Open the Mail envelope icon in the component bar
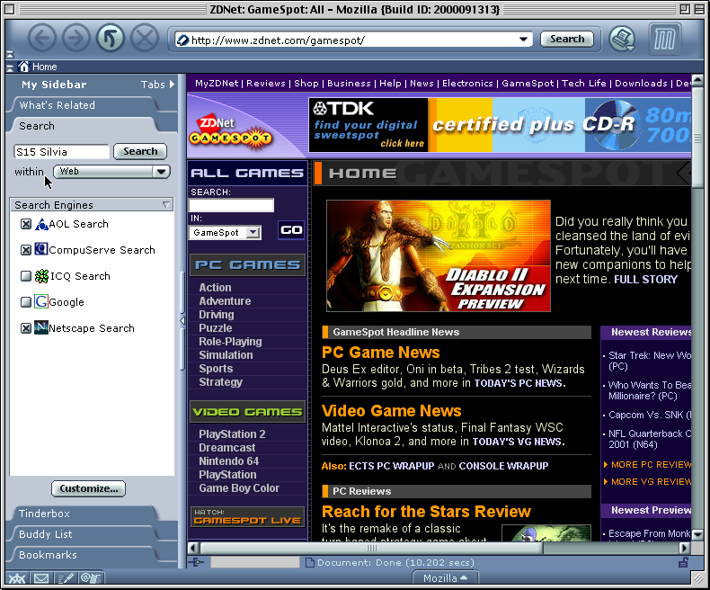 click(41, 577)
